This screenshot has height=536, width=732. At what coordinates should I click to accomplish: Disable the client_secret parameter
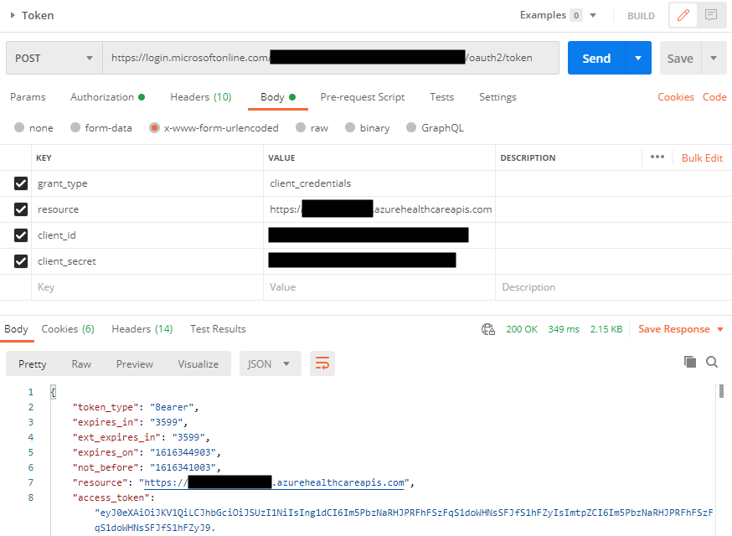click(x=20, y=260)
